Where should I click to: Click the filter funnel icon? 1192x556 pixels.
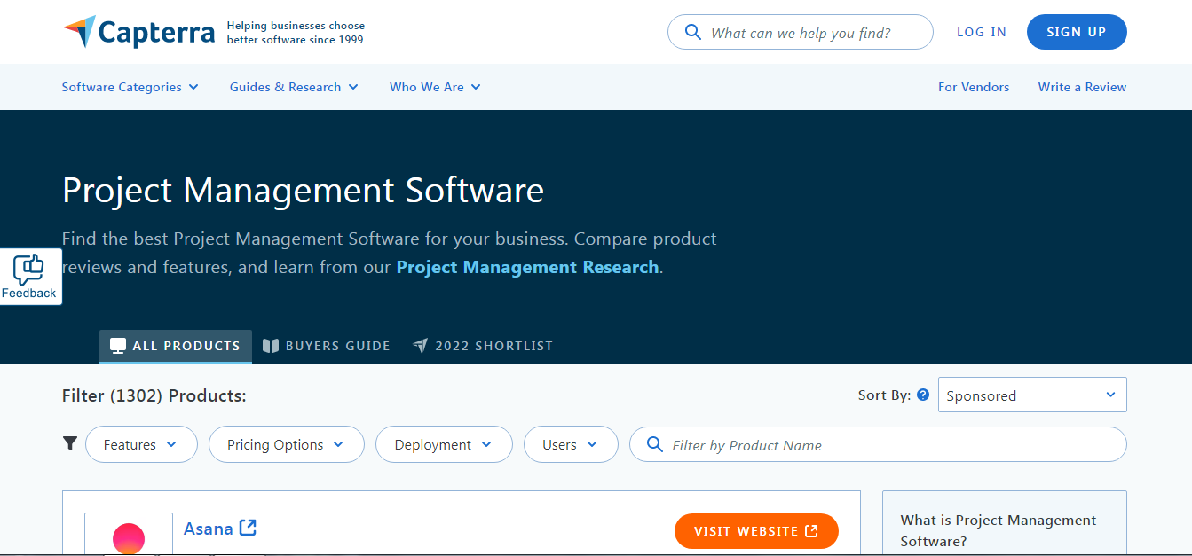pyautogui.click(x=70, y=442)
